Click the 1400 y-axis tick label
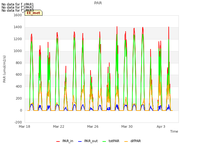Image resolution: width=197 pixels, height=147 pixels. point(18,27)
